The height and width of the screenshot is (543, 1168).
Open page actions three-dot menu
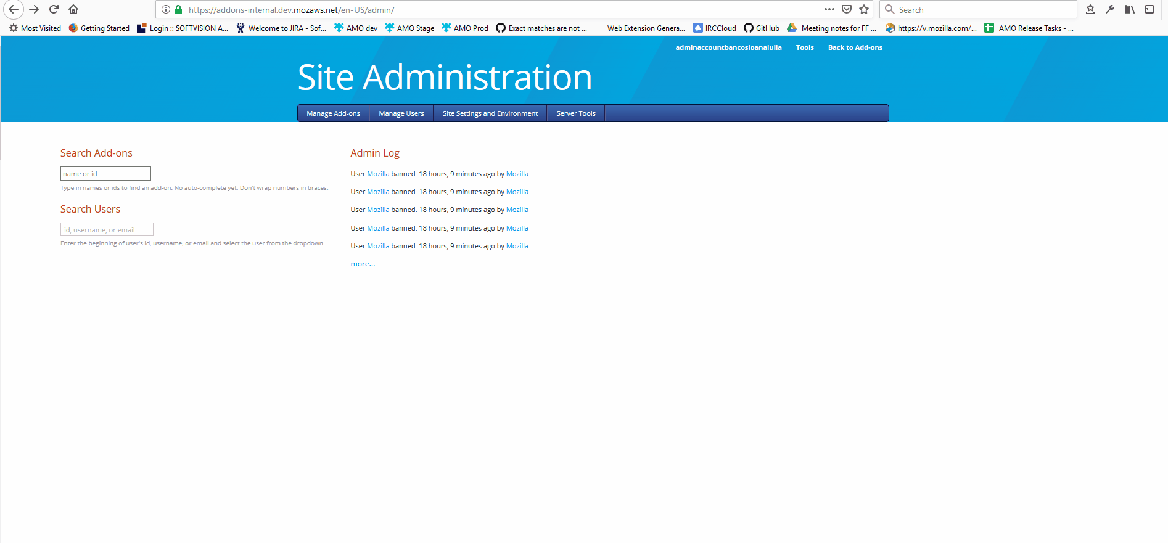[829, 9]
